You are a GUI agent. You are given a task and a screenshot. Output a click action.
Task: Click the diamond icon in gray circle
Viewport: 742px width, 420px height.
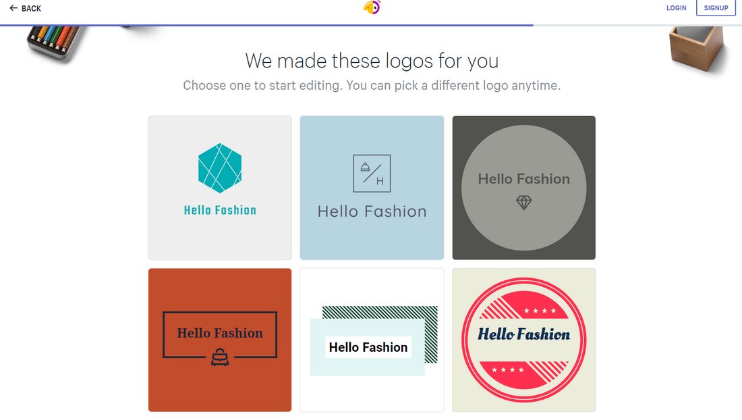(524, 203)
